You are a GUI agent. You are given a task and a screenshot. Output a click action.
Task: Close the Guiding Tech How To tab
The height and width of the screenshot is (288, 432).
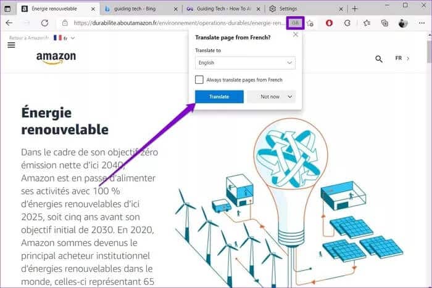point(258,9)
